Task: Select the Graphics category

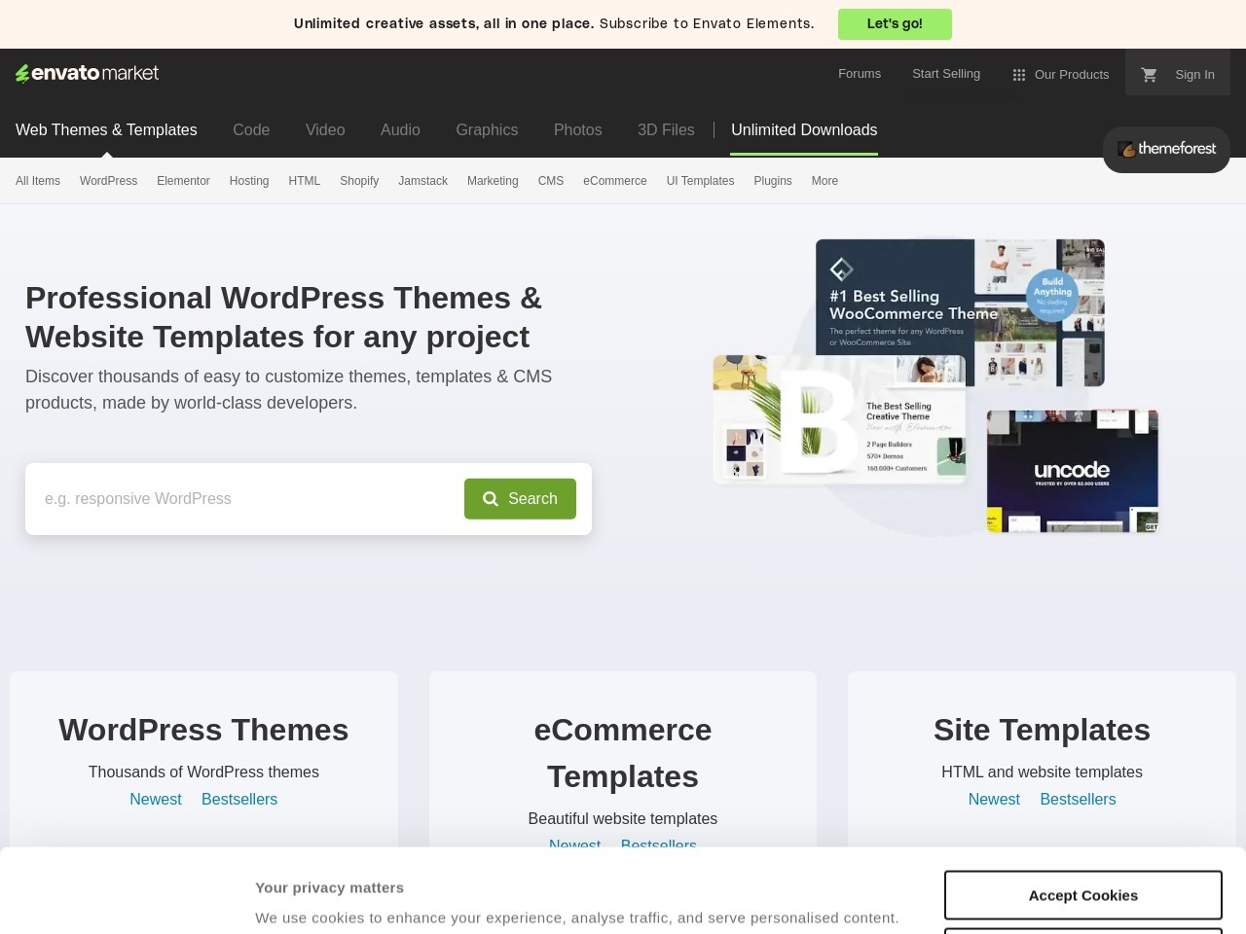Action: click(x=487, y=129)
